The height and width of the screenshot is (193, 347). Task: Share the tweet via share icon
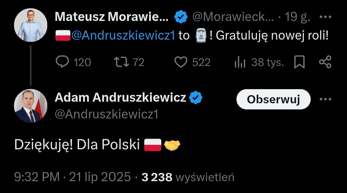[325, 62]
